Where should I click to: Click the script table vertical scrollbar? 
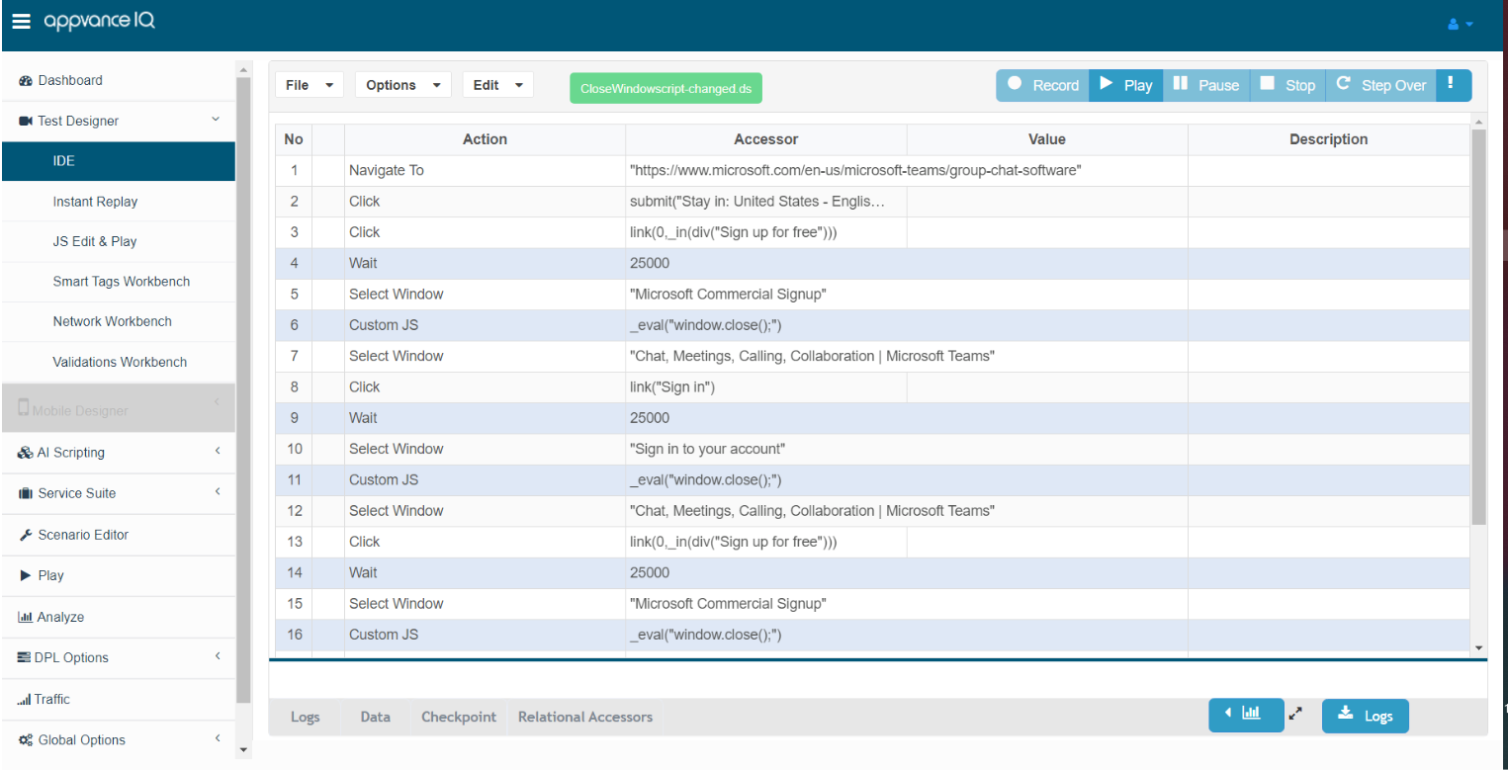tap(1478, 326)
